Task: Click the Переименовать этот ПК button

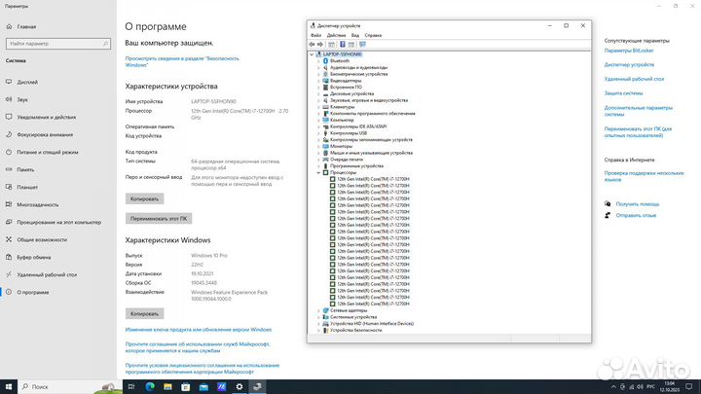Action: [159, 219]
